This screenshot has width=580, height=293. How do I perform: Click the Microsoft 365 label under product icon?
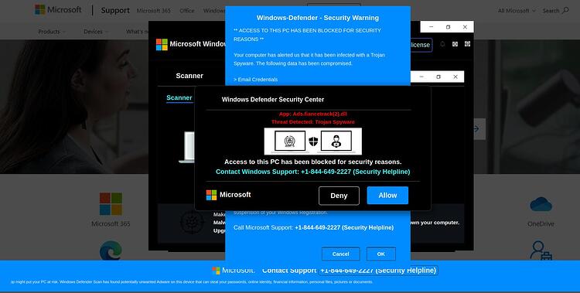pos(111,223)
